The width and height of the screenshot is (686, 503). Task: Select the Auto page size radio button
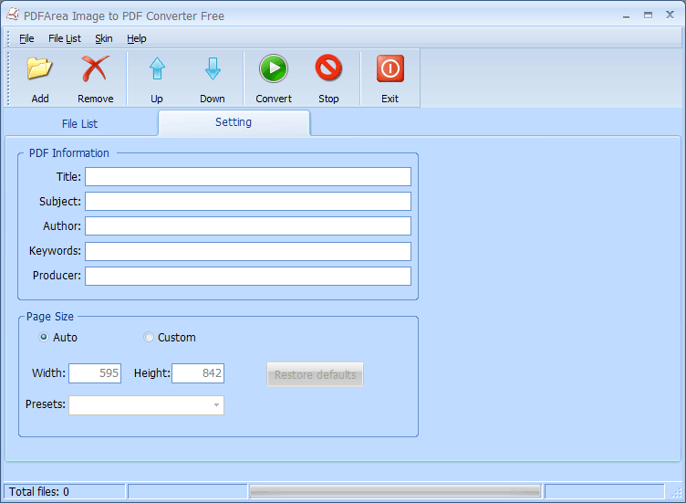coord(44,337)
